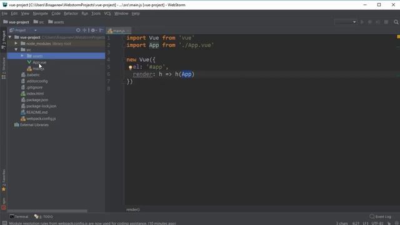Click the Run play icon in toolbar
Viewport: 400px width, 225px height.
(x=362, y=22)
